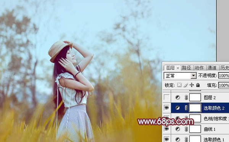
Task: Hide the 选取颜色 2 layer
Action: (167, 108)
